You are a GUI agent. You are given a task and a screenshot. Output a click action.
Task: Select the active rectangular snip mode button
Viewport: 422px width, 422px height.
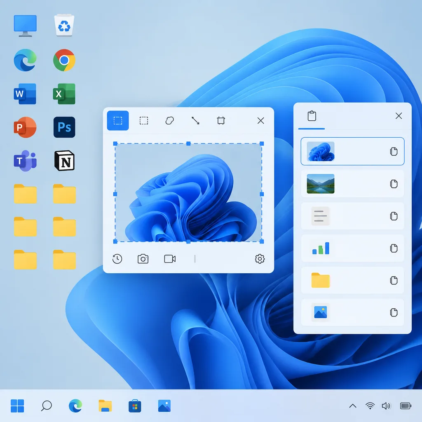(x=118, y=121)
